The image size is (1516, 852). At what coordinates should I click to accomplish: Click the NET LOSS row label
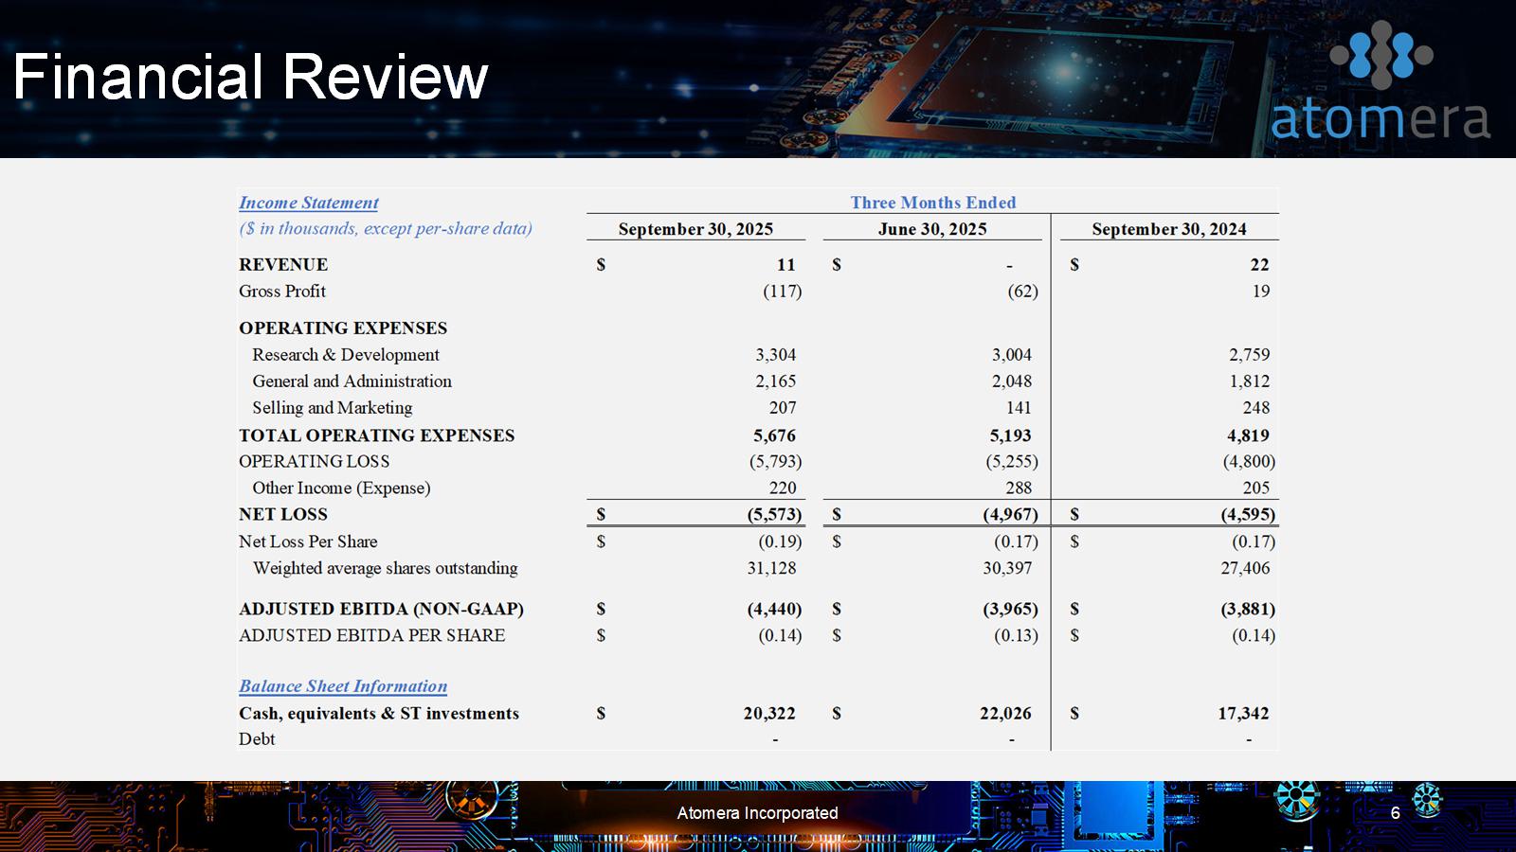(282, 514)
